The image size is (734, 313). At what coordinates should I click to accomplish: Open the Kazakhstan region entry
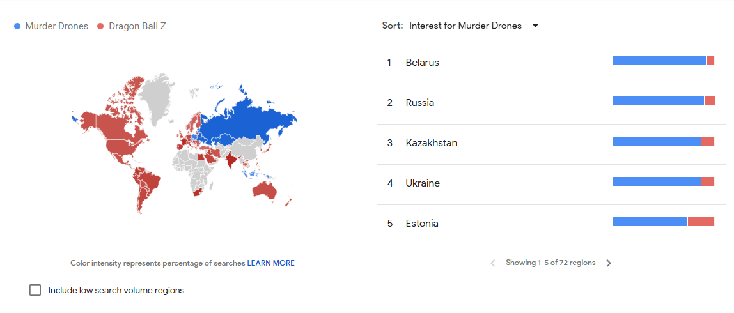431,143
